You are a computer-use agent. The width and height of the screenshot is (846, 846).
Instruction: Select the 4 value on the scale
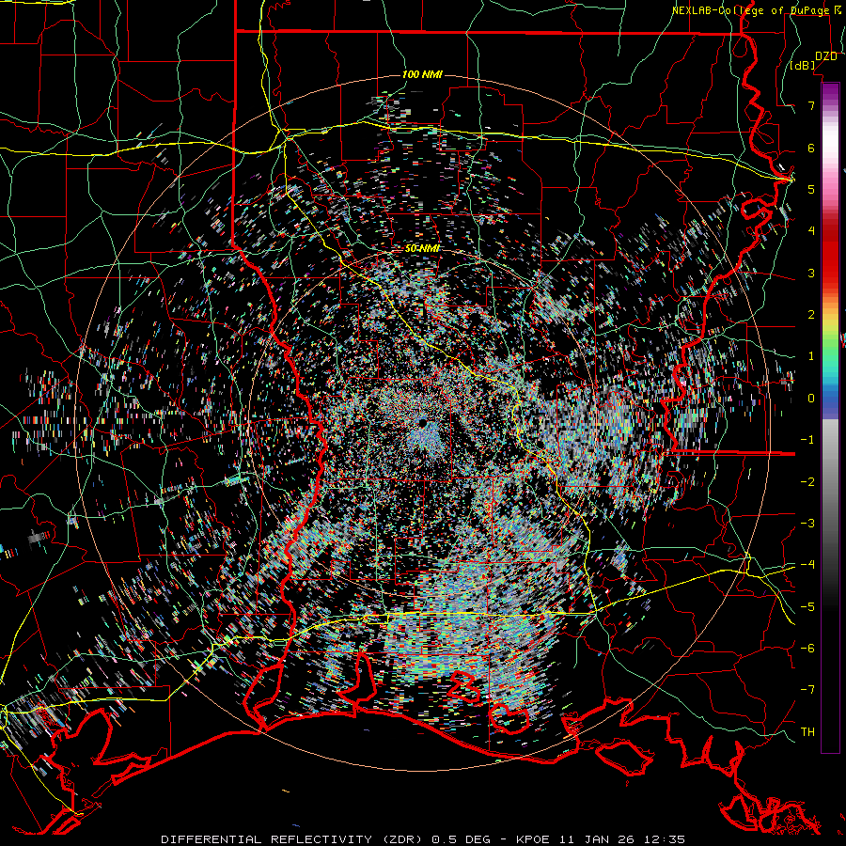tap(811, 231)
